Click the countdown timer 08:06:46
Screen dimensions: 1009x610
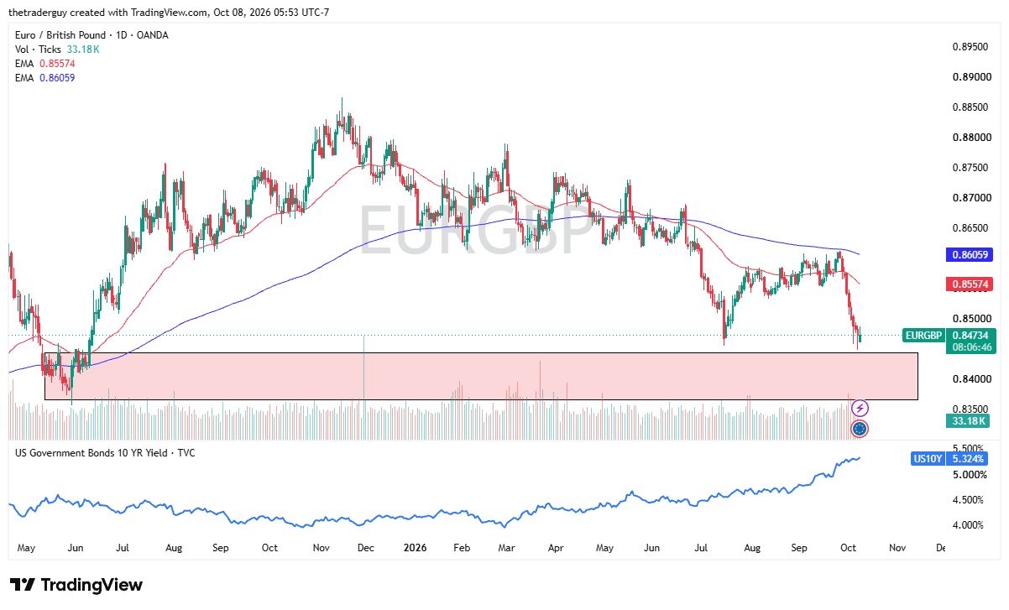point(972,347)
